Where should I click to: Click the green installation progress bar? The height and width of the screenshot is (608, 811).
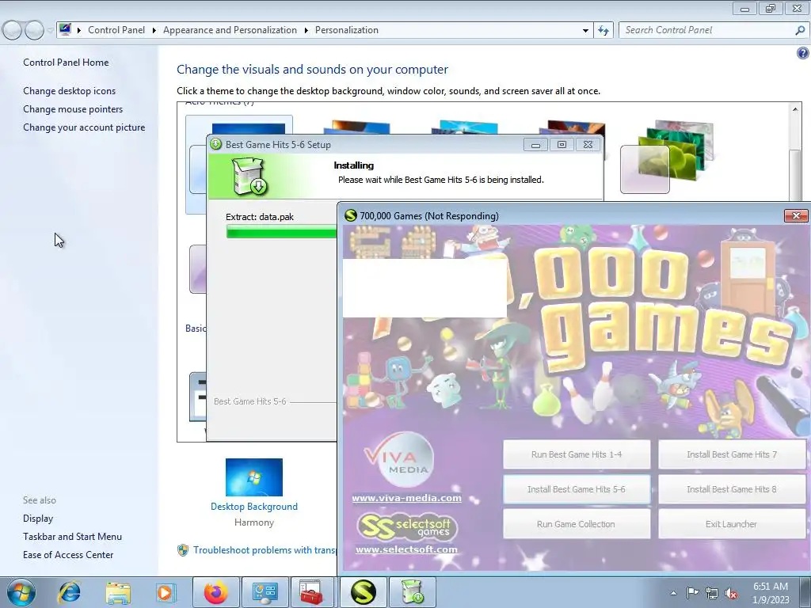pyautogui.click(x=281, y=233)
